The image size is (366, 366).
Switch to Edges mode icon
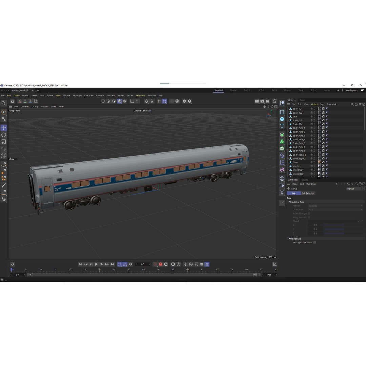(108, 101)
